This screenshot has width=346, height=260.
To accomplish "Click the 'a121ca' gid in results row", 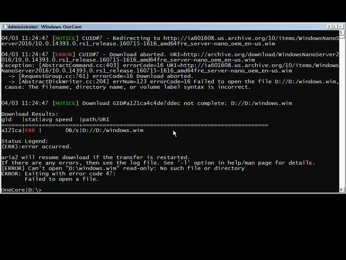I will pos(11,130).
